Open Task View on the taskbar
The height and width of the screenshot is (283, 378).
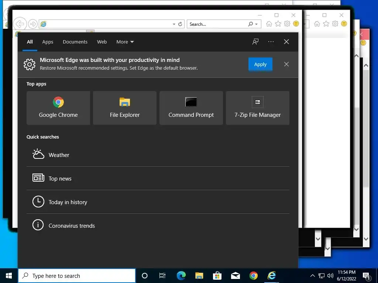162,276
